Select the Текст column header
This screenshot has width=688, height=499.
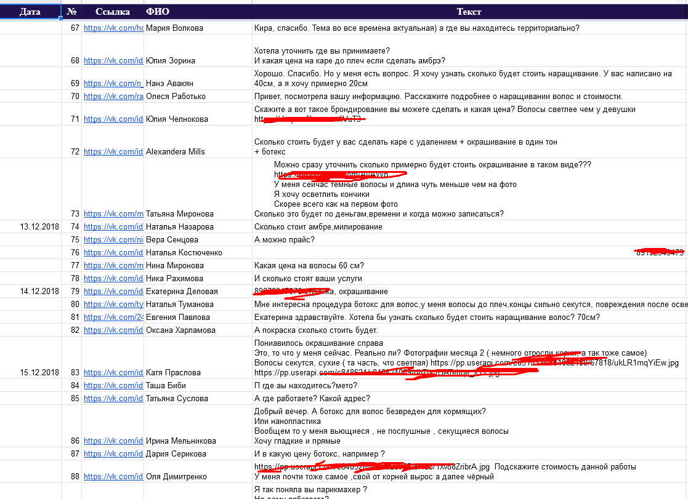[469, 12]
